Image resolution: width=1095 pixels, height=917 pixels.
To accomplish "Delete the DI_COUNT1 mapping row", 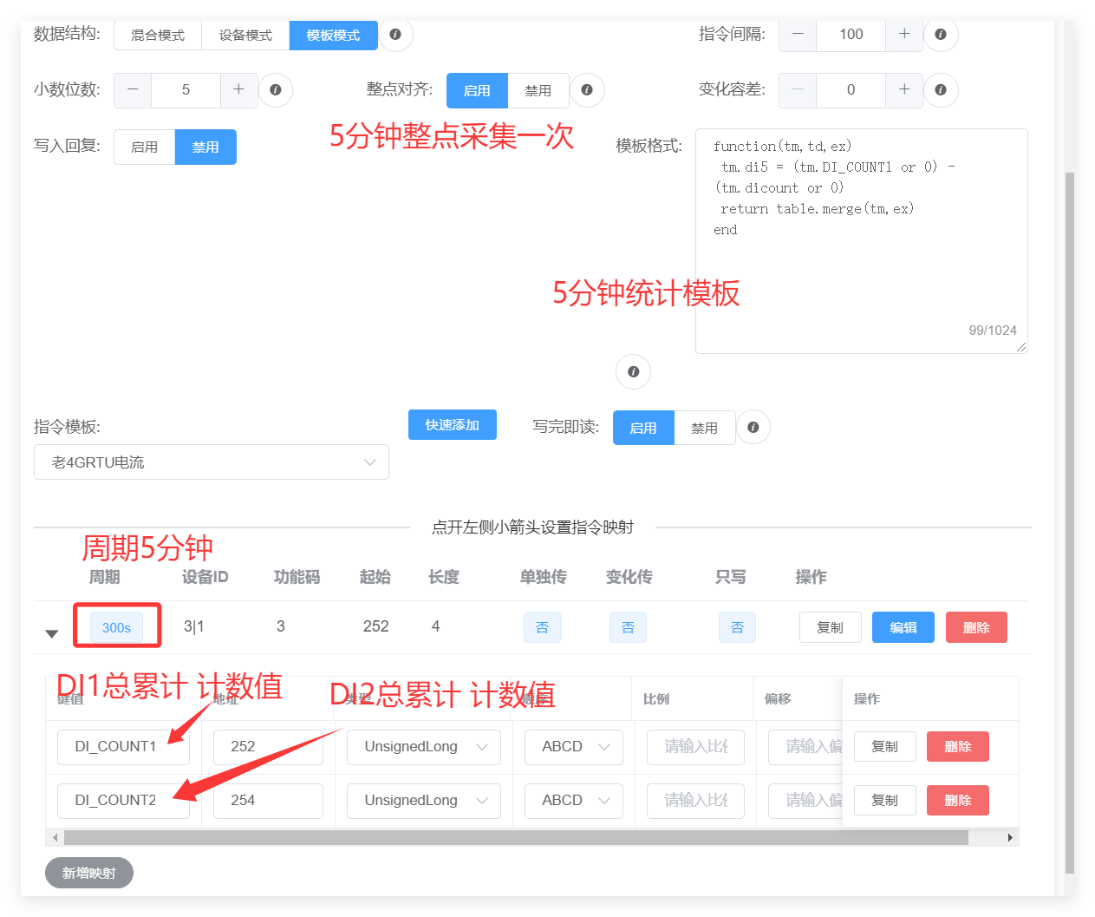I will pos(958,747).
